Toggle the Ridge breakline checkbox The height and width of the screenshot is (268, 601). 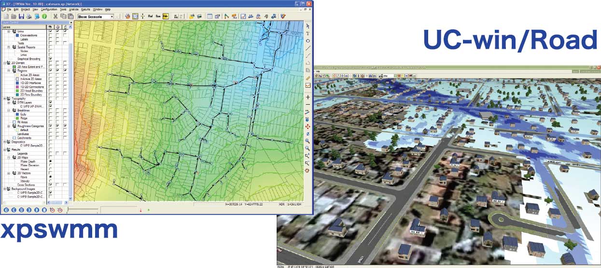51,118
